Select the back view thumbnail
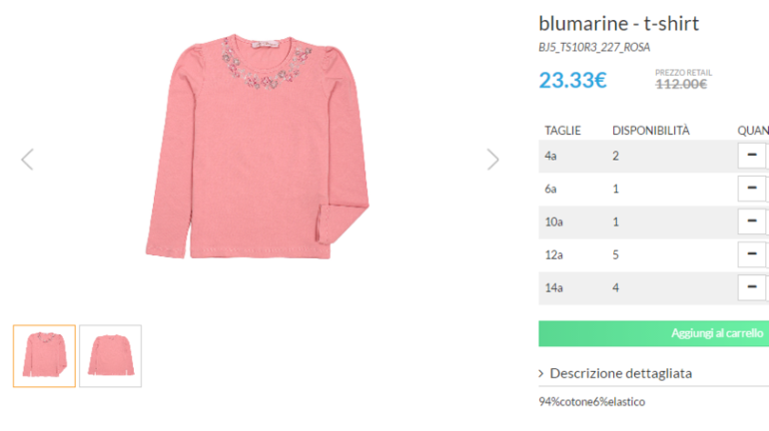 (x=110, y=355)
